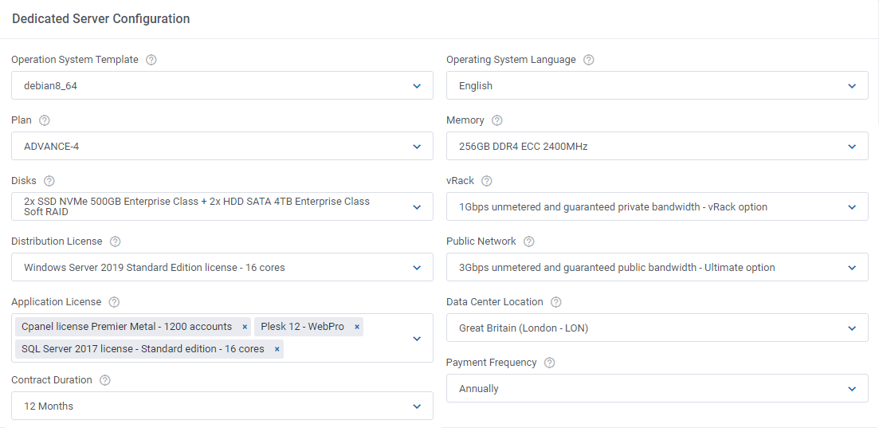Click the Contract Duration label

(x=52, y=380)
